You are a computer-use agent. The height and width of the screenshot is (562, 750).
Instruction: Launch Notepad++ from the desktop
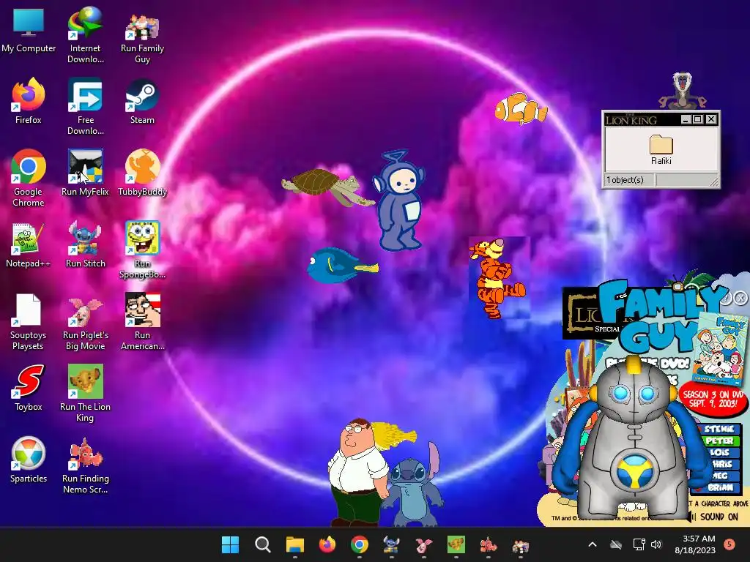pos(29,244)
